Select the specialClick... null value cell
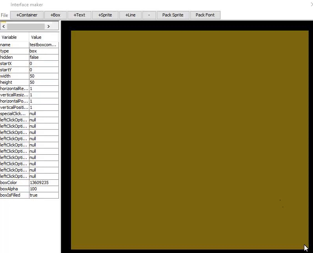 (x=44, y=114)
